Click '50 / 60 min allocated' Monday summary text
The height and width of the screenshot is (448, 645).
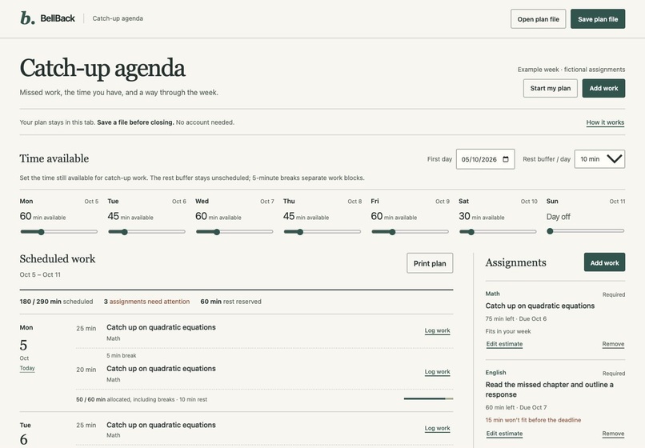click(x=142, y=399)
